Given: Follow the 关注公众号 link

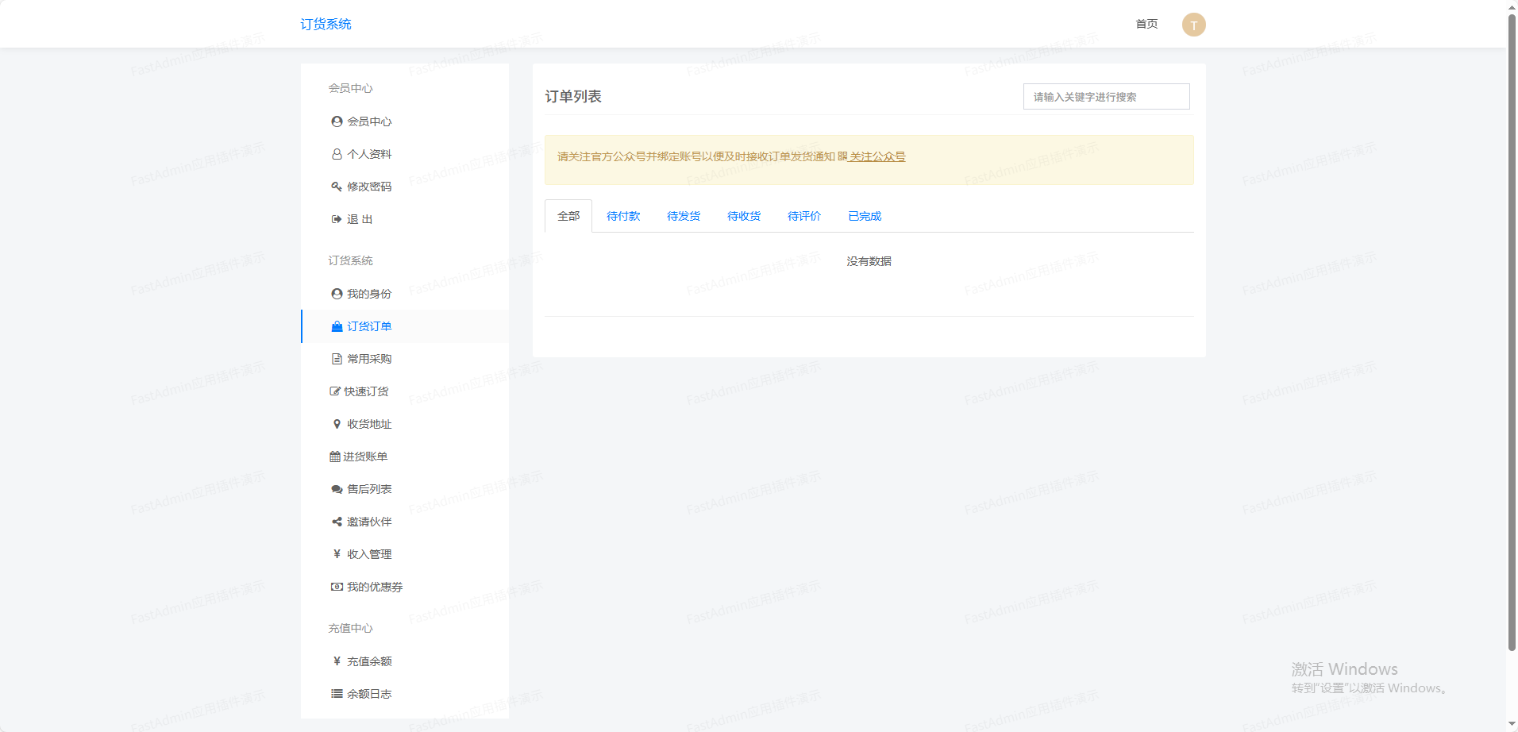Looking at the screenshot, I should pos(877,156).
